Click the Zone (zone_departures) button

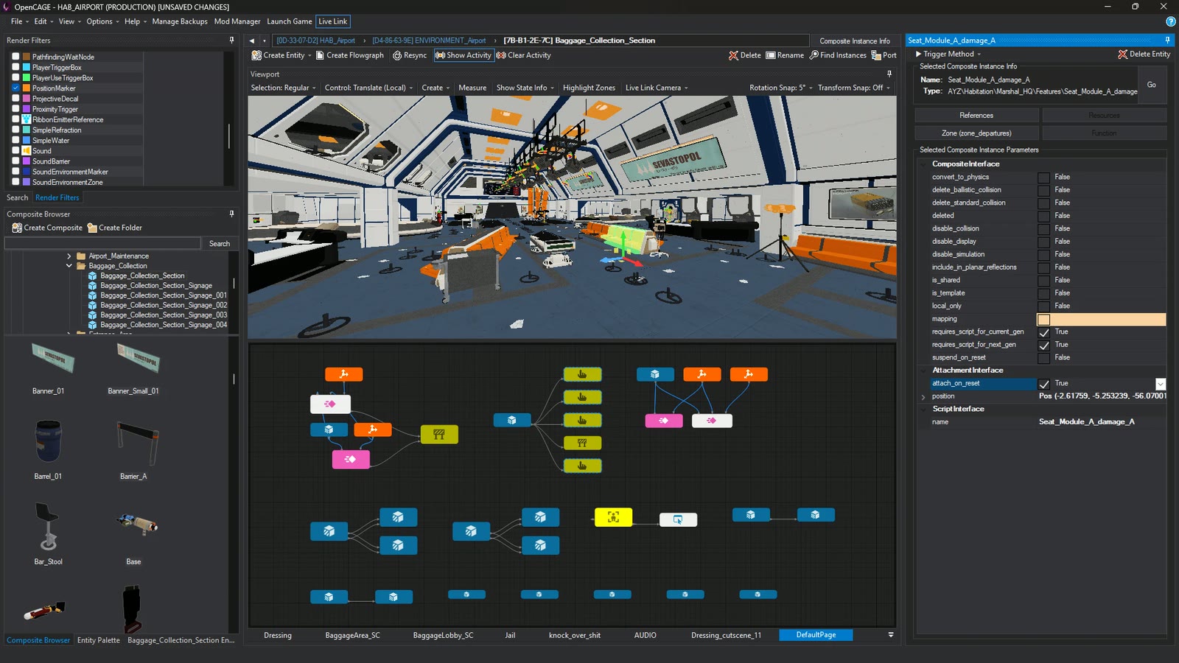(x=976, y=133)
